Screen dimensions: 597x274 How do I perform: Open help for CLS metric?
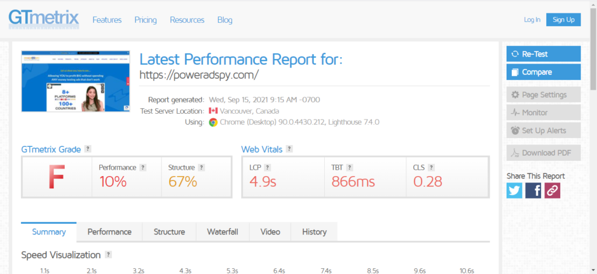point(431,167)
